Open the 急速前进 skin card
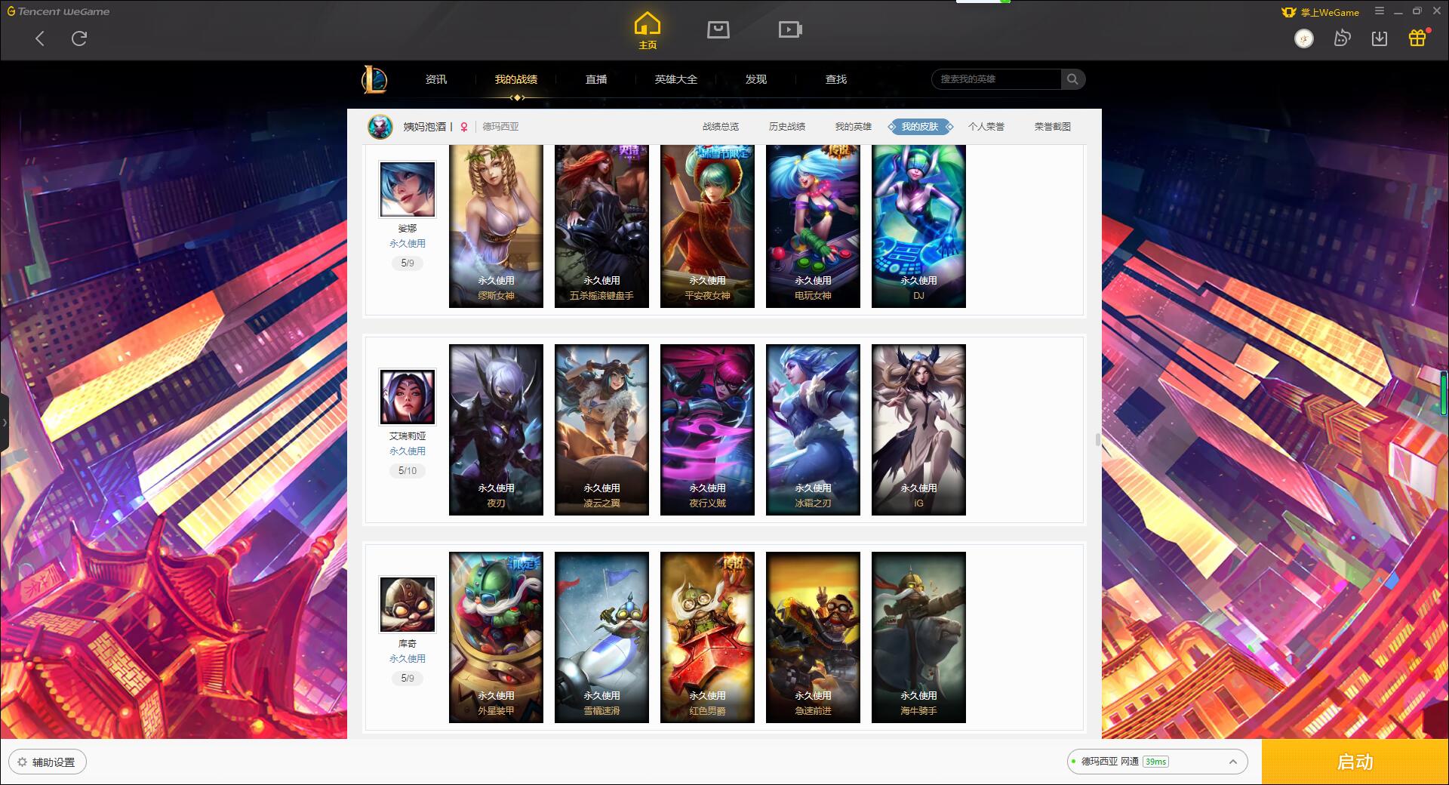Screen dimensions: 1449x785 (x=813, y=637)
